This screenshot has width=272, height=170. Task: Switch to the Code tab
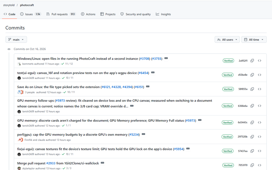(10, 14)
